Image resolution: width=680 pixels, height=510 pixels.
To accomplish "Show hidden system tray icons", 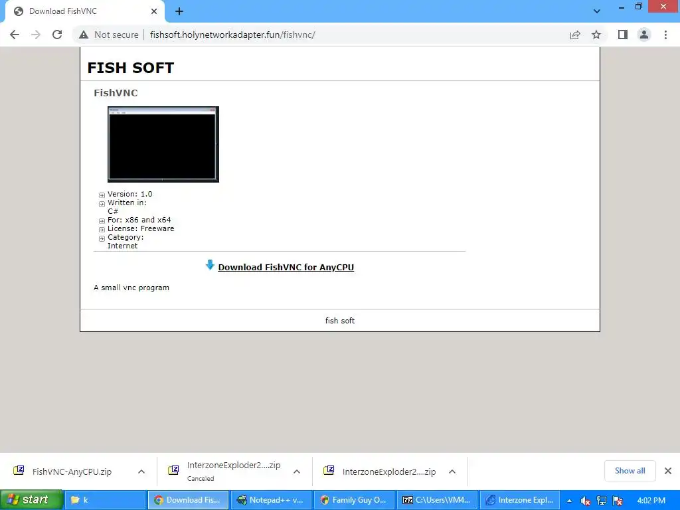I will tap(569, 501).
